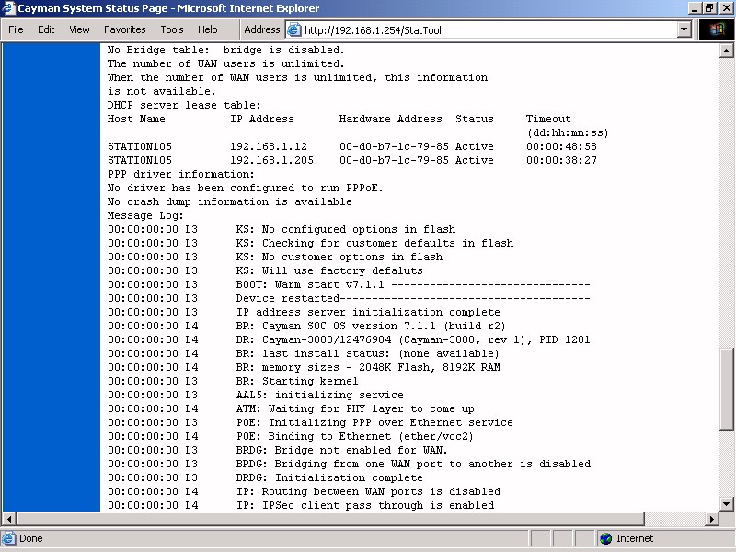Click the page icon in the address bar

(x=293, y=30)
